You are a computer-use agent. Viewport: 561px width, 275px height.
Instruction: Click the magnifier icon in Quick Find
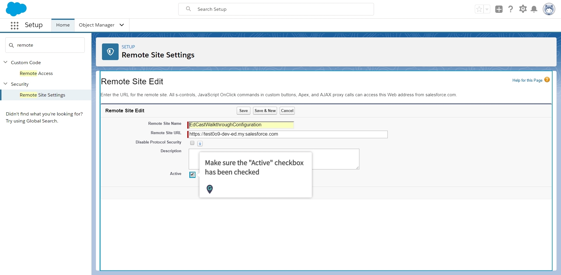tap(11, 45)
